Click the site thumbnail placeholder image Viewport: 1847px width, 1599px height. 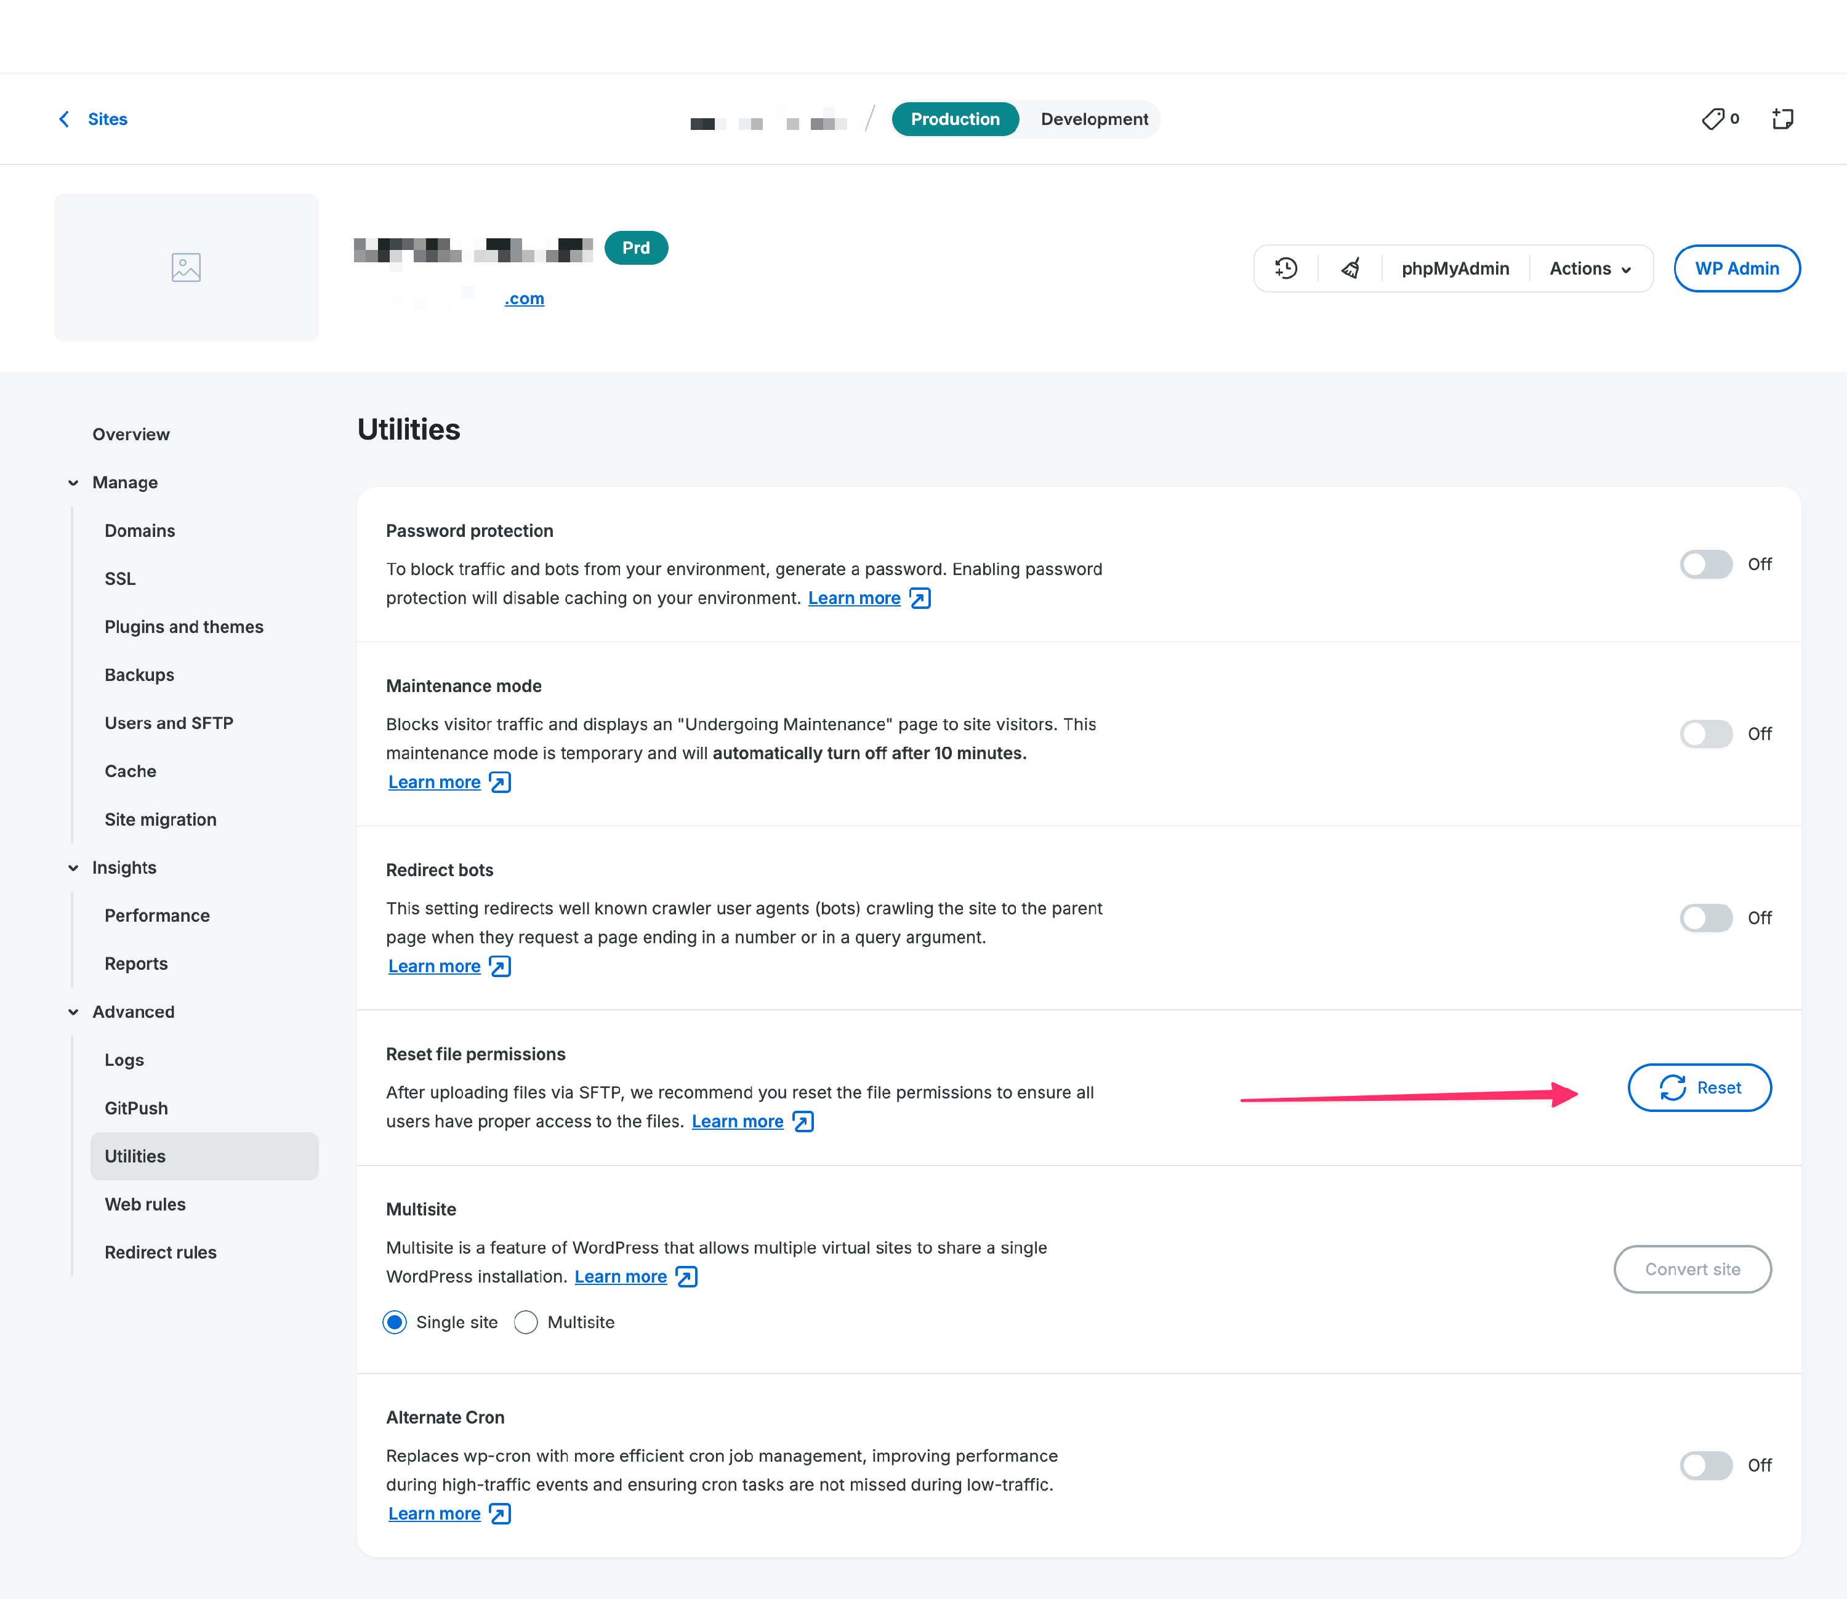(185, 268)
